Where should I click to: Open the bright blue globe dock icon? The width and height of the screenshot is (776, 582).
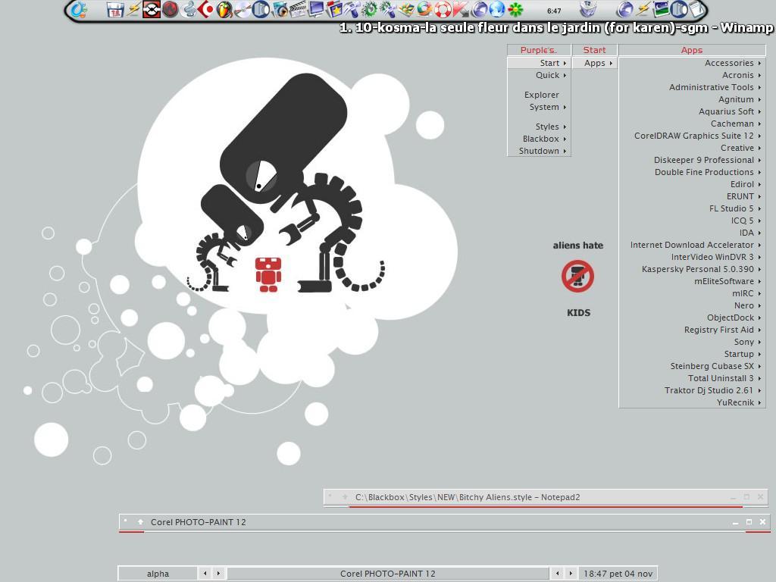click(x=497, y=9)
